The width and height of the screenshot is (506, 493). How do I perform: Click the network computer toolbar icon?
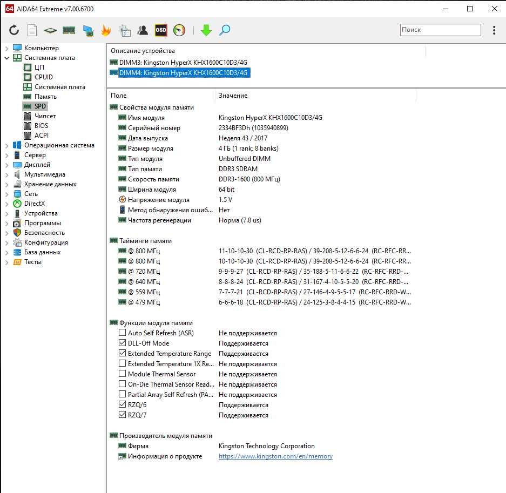tap(88, 30)
